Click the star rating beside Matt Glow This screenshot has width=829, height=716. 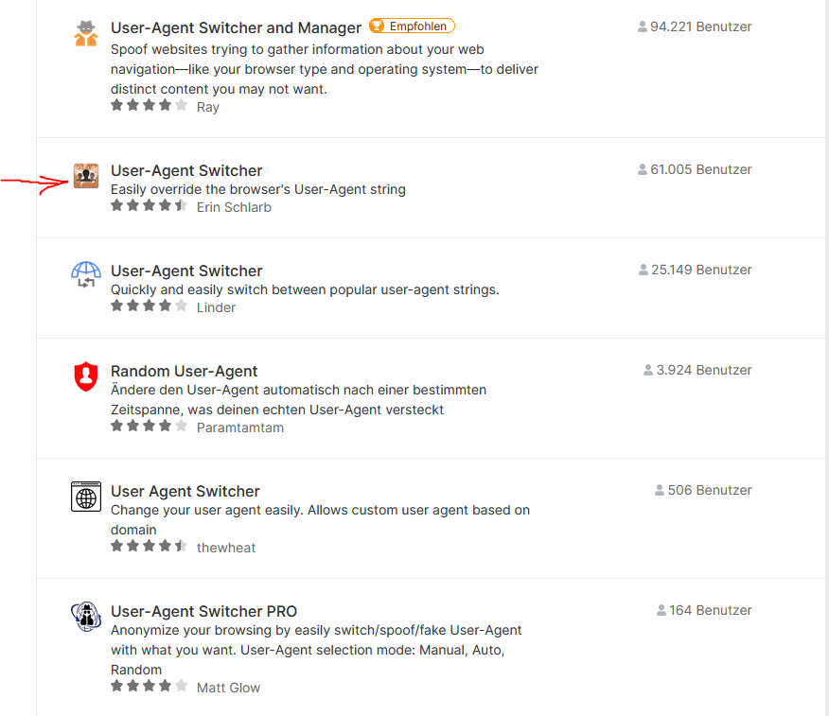[149, 687]
